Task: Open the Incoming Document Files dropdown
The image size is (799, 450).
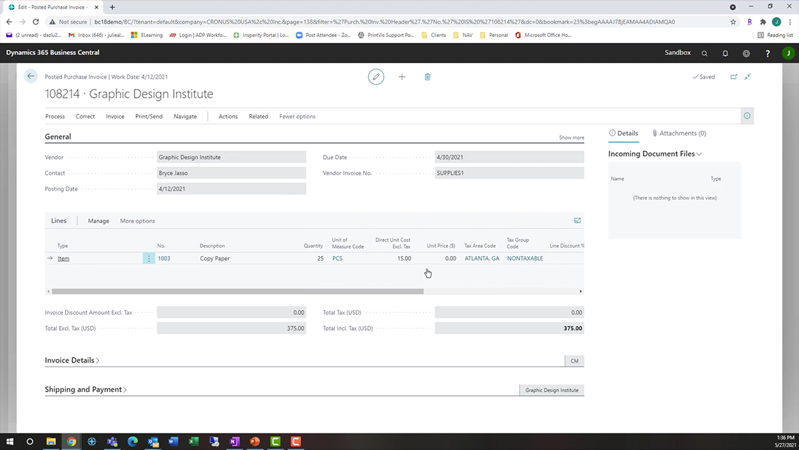Action: point(655,154)
